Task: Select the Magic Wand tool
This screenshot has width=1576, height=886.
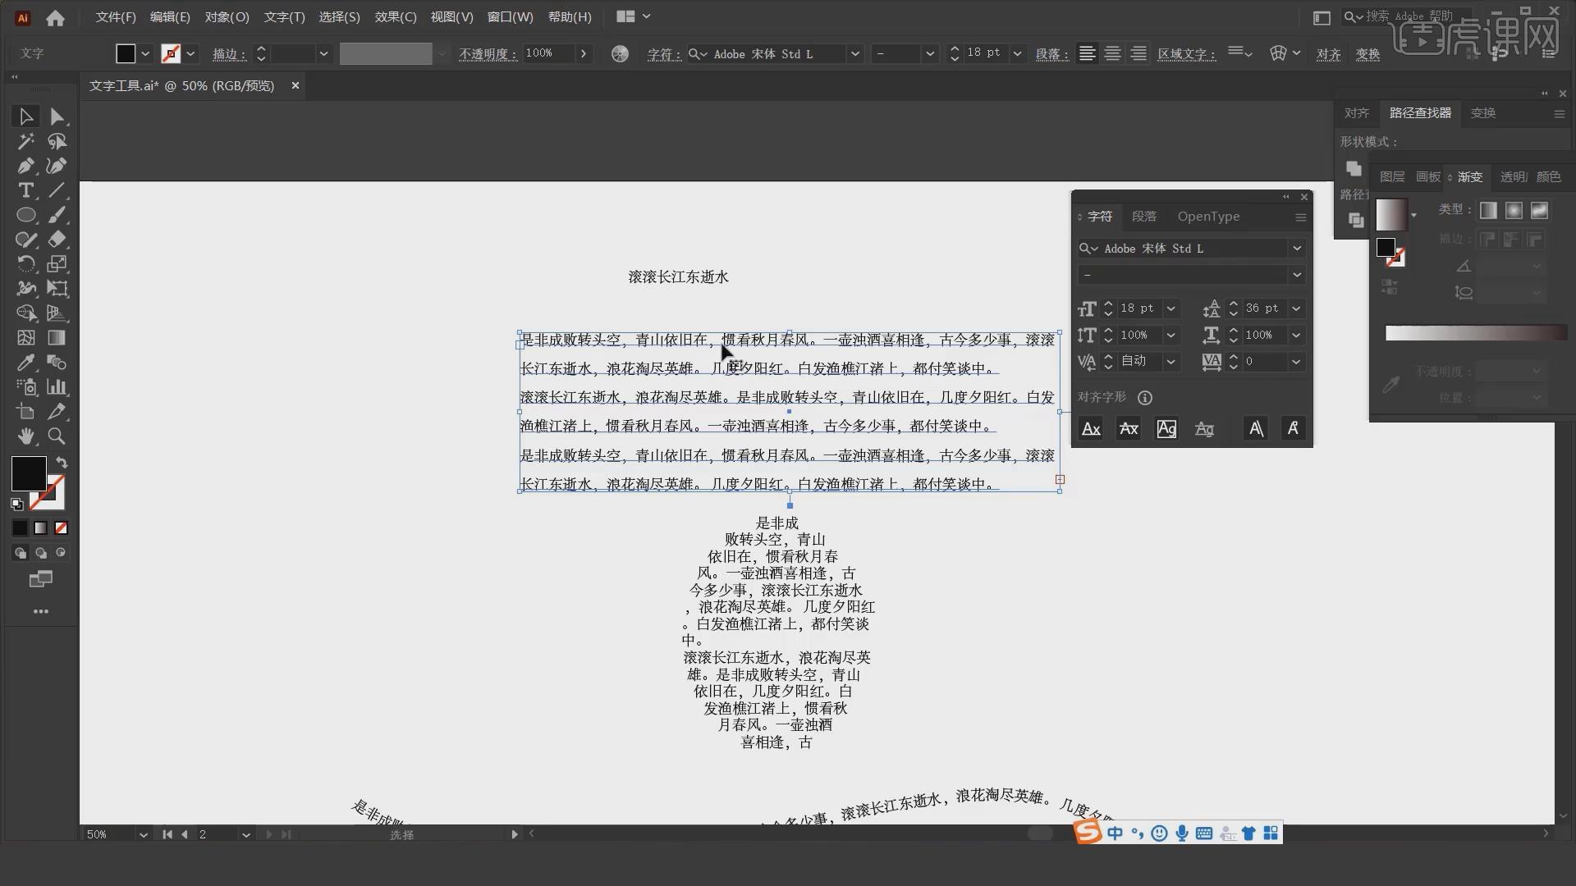Action: pos(25,141)
